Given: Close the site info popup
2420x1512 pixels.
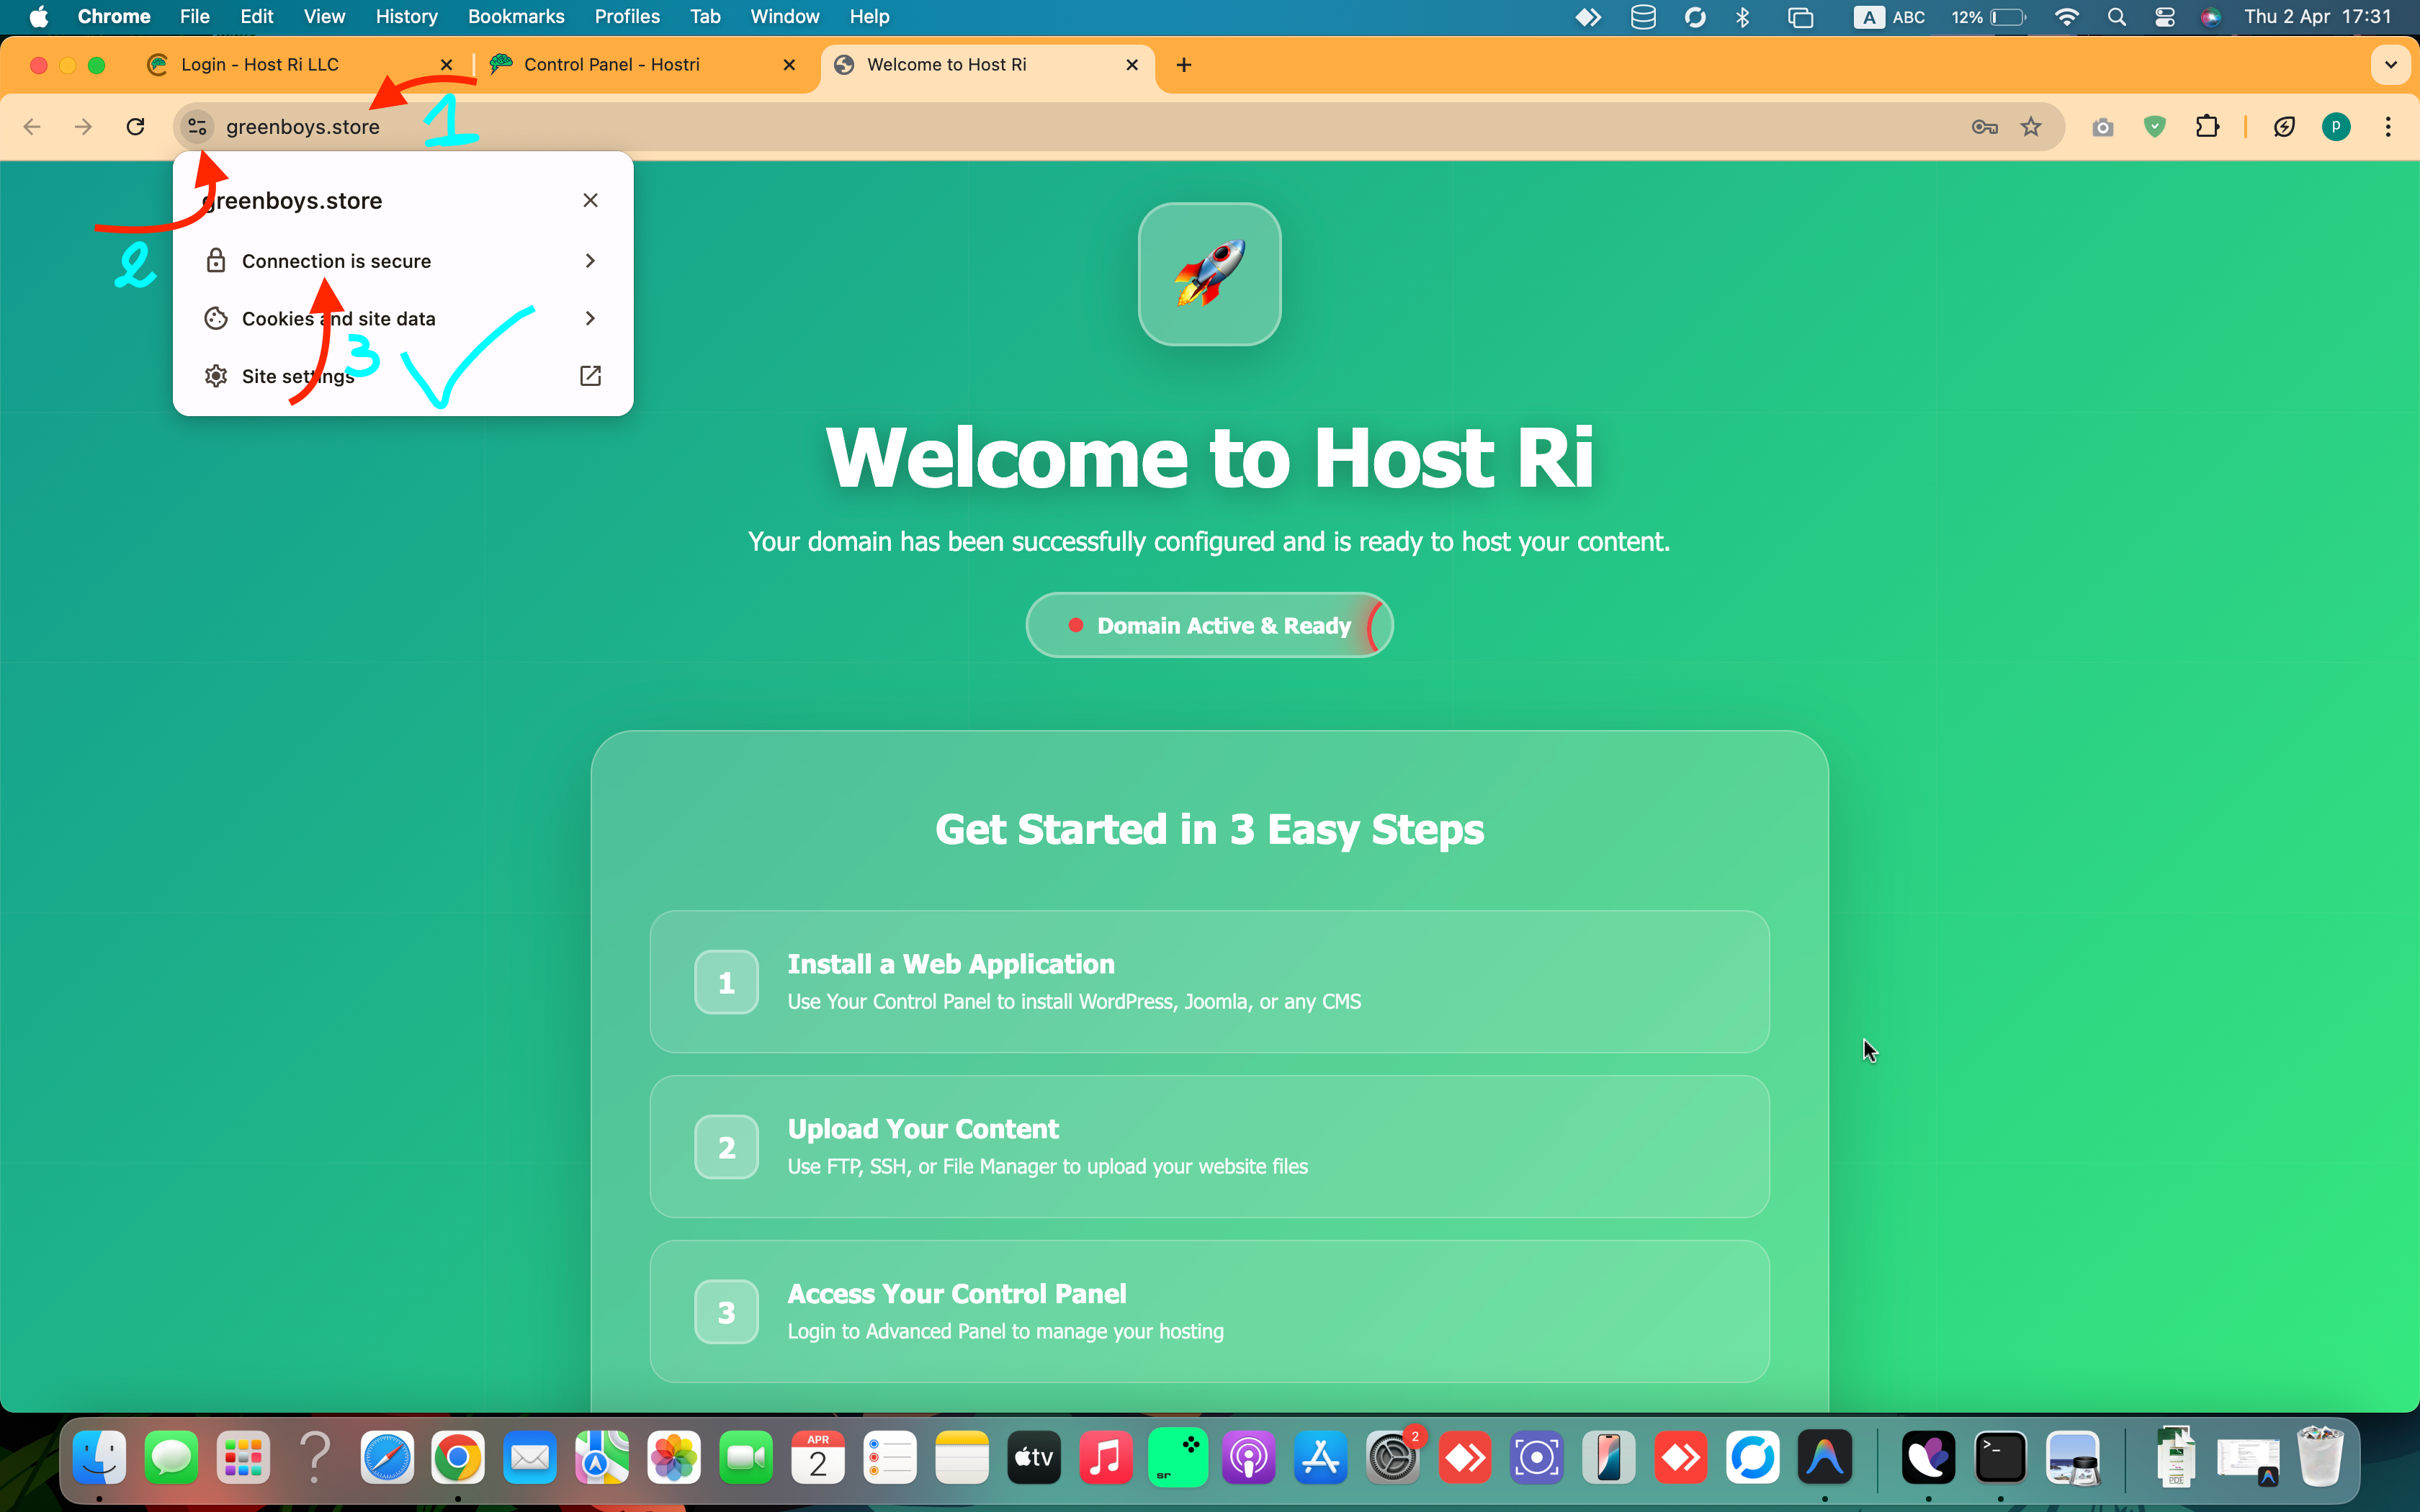Looking at the screenshot, I should pyautogui.click(x=590, y=200).
